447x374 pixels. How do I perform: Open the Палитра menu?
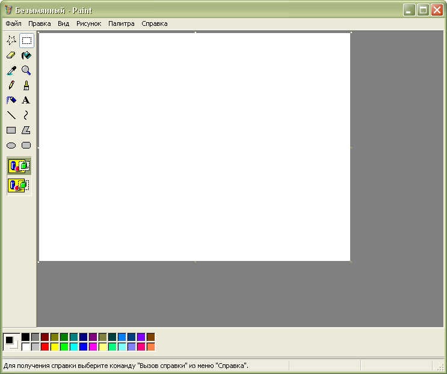point(122,23)
